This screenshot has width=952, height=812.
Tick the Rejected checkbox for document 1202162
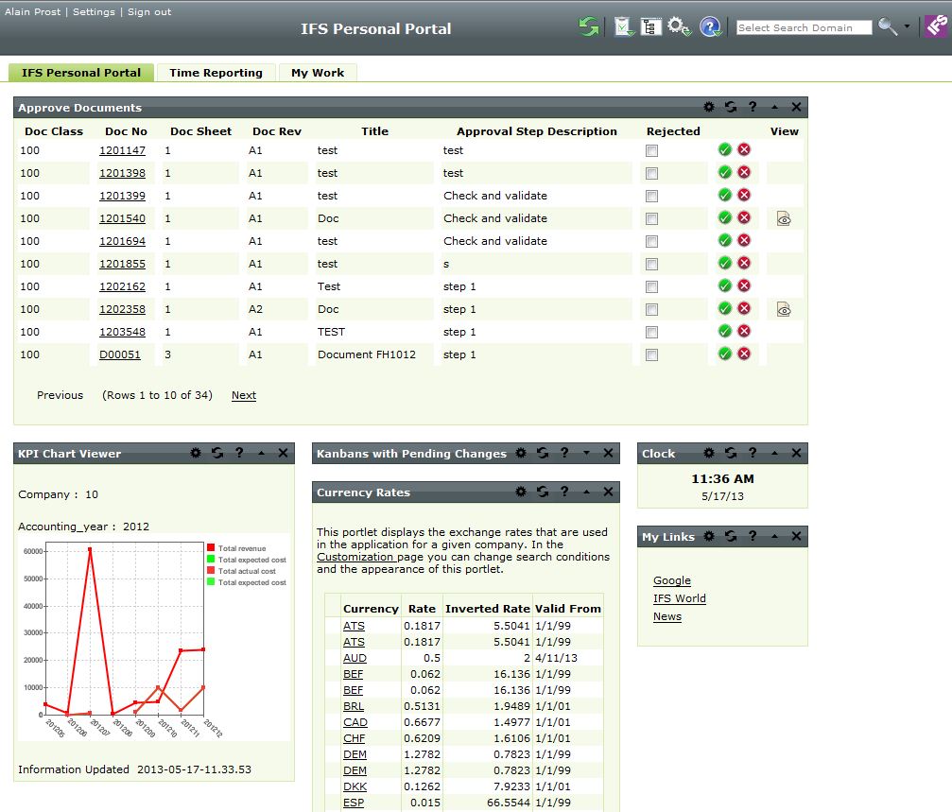651,286
